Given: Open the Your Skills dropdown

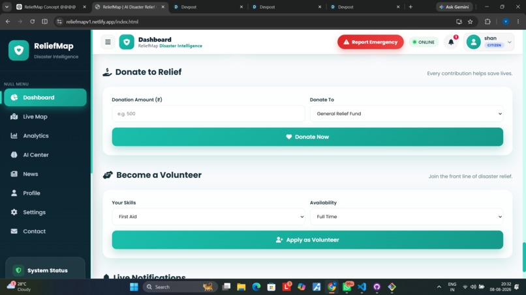Looking at the screenshot, I should pos(208,217).
